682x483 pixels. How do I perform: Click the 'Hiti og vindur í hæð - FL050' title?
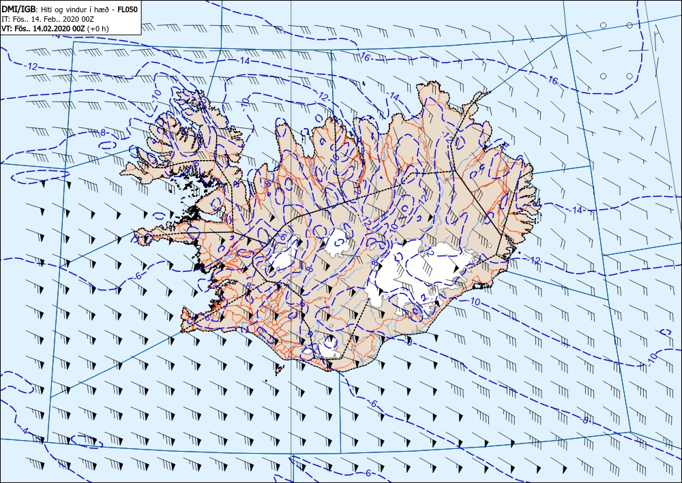click(89, 9)
